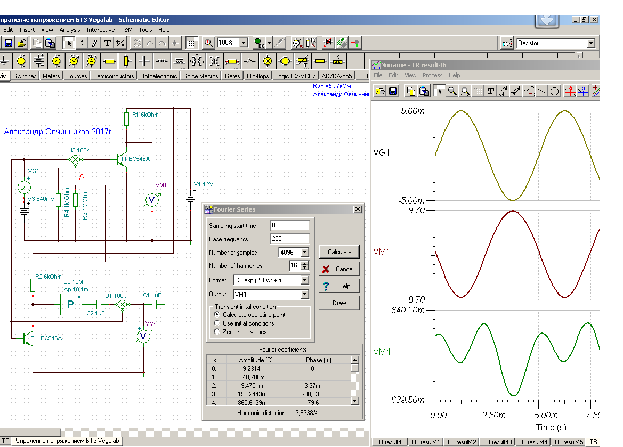Click the Draw button in Fourier Series
The width and height of the screenshot is (623, 447).
pyautogui.click(x=339, y=303)
